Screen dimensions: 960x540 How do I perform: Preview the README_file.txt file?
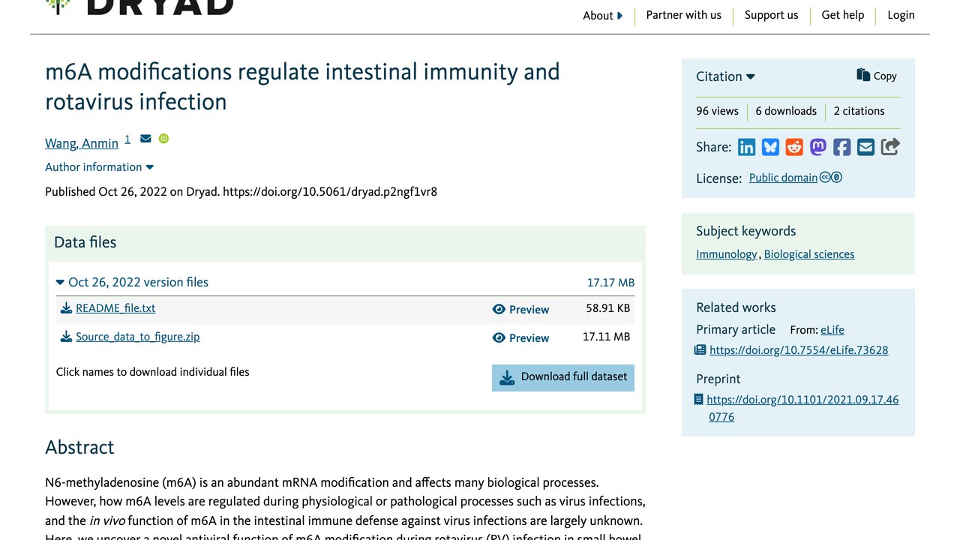pos(520,310)
